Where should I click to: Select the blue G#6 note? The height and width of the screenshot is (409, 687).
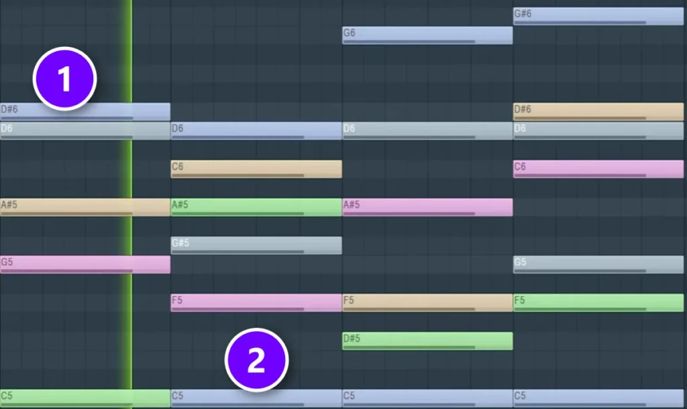(x=598, y=16)
